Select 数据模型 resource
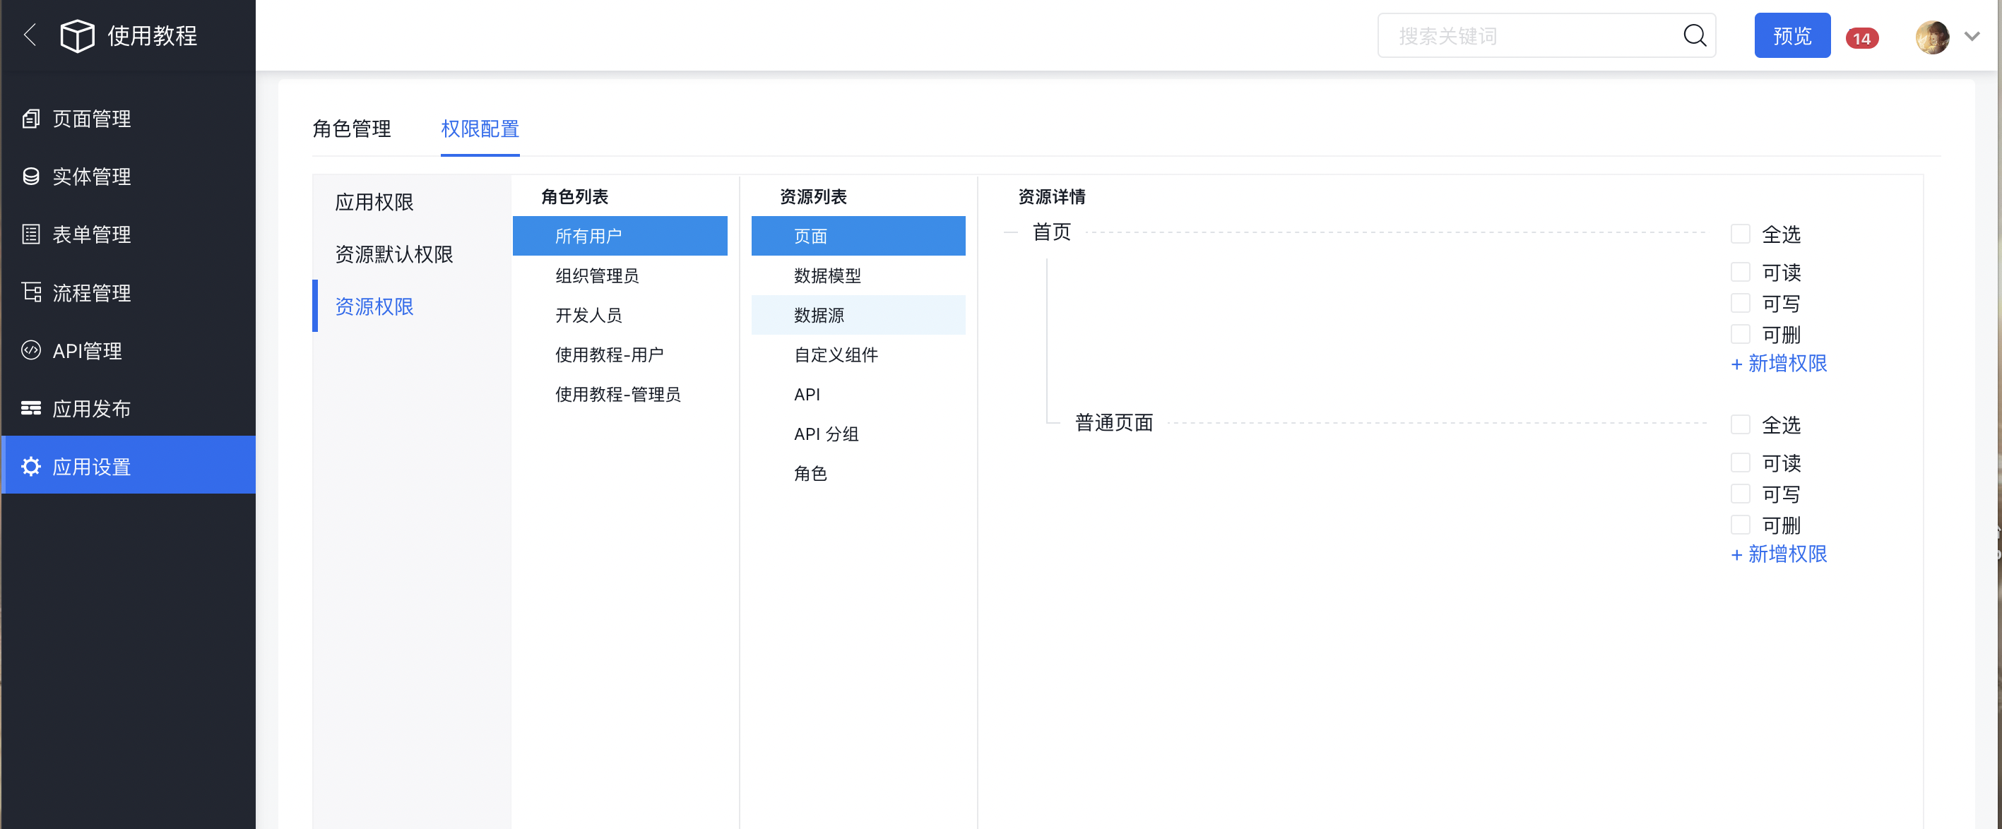This screenshot has width=2002, height=829. (858, 275)
